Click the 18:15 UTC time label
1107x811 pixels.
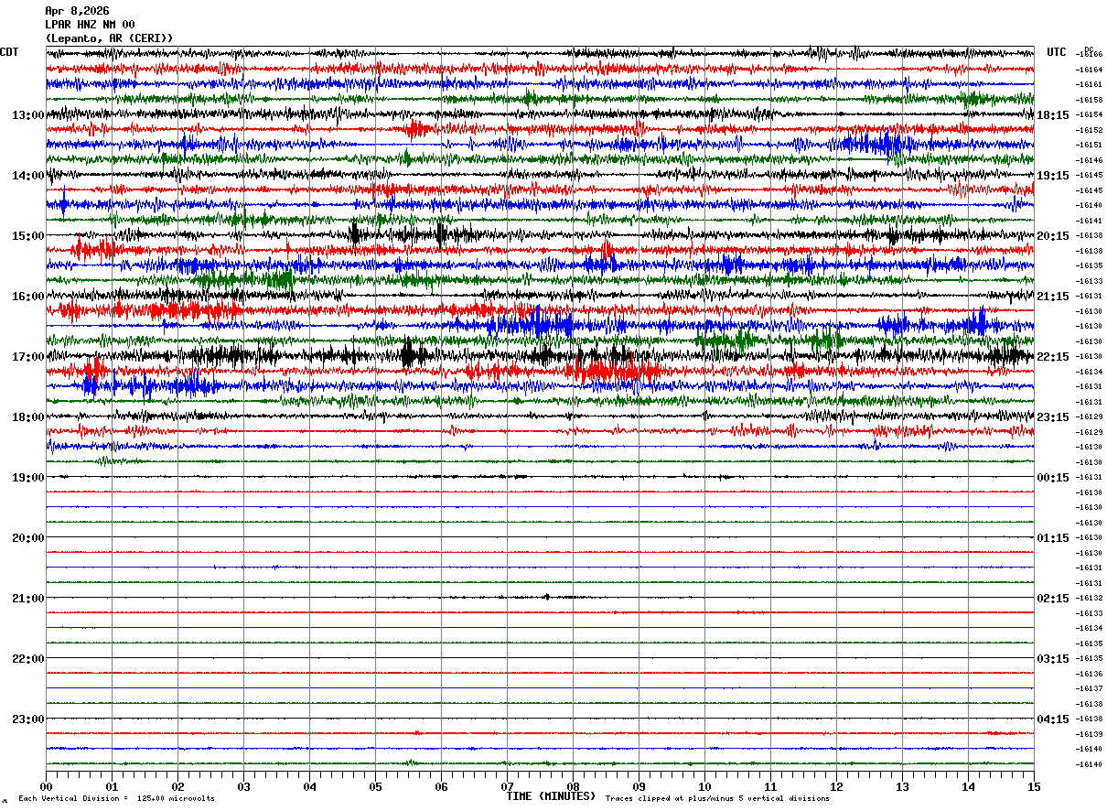(x=1052, y=115)
